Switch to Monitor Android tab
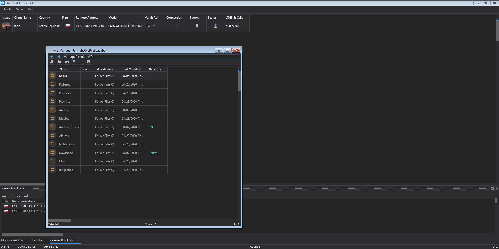This screenshot has height=249, width=499. click(13, 240)
